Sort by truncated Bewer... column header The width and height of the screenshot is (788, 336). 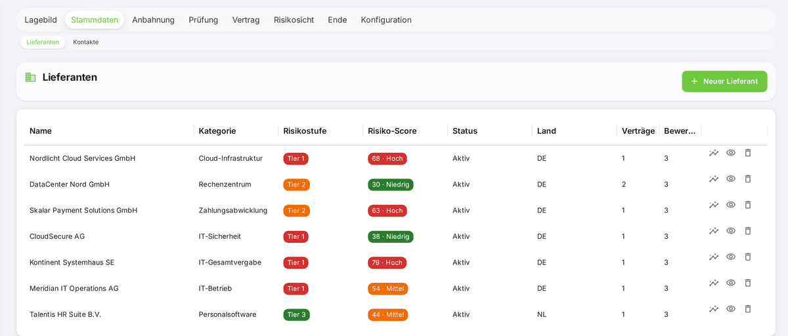680,131
